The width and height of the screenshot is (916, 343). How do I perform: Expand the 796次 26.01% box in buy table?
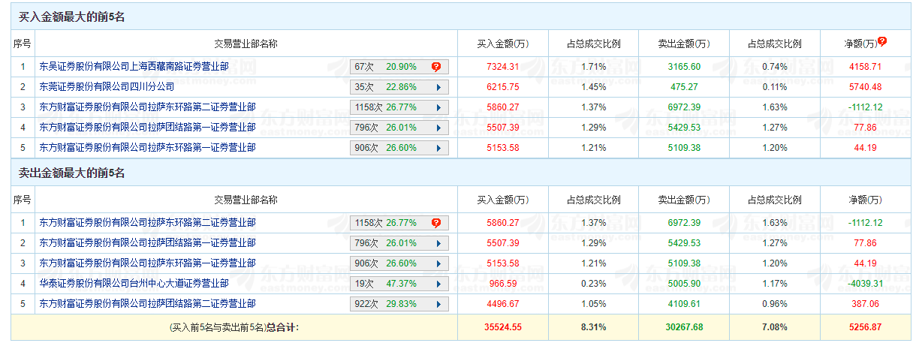click(x=399, y=128)
